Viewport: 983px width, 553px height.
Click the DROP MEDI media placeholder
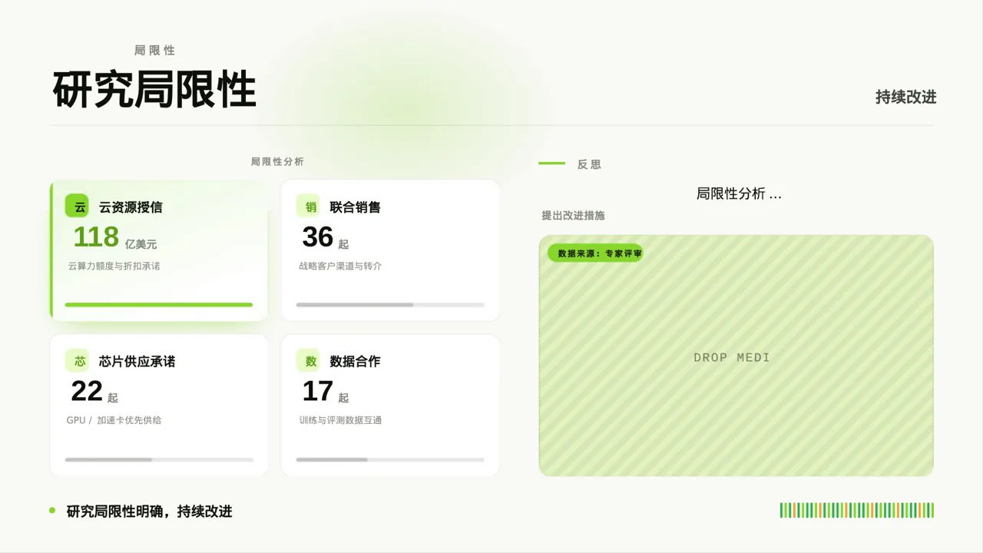[x=736, y=356]
